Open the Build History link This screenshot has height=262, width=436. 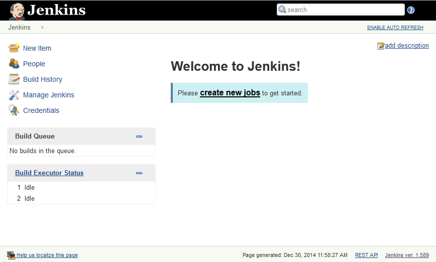43,79
